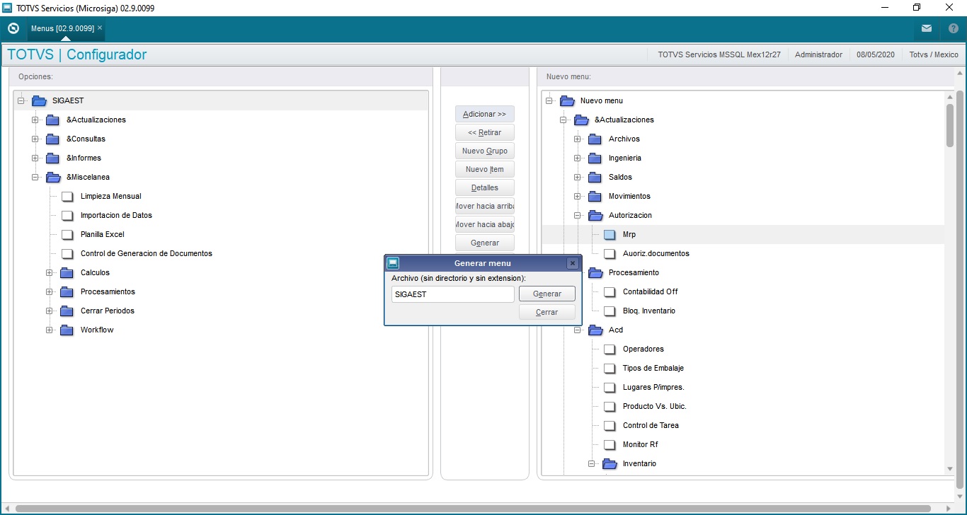Expand the &Consultas node

click(x=35, y=139)
